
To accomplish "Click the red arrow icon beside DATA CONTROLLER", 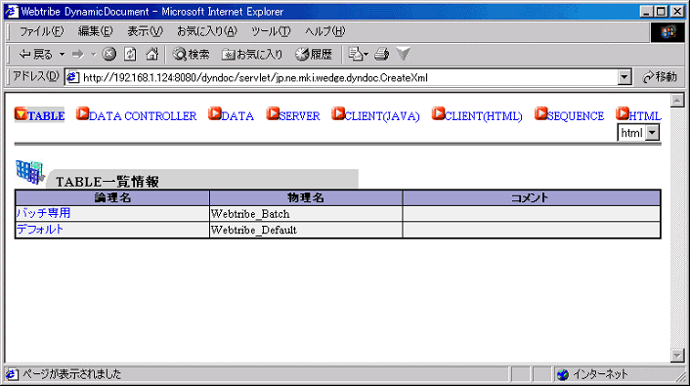I will 82,113.
